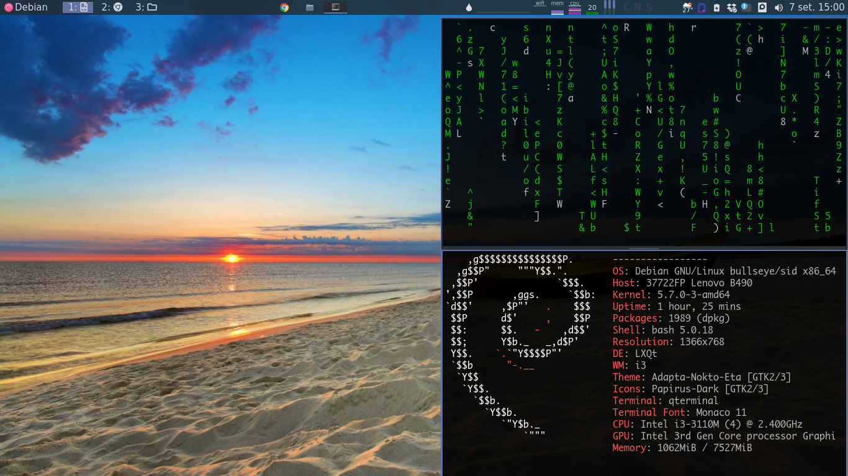Click the Icons: Papirus-Dark line

point(690,389)
